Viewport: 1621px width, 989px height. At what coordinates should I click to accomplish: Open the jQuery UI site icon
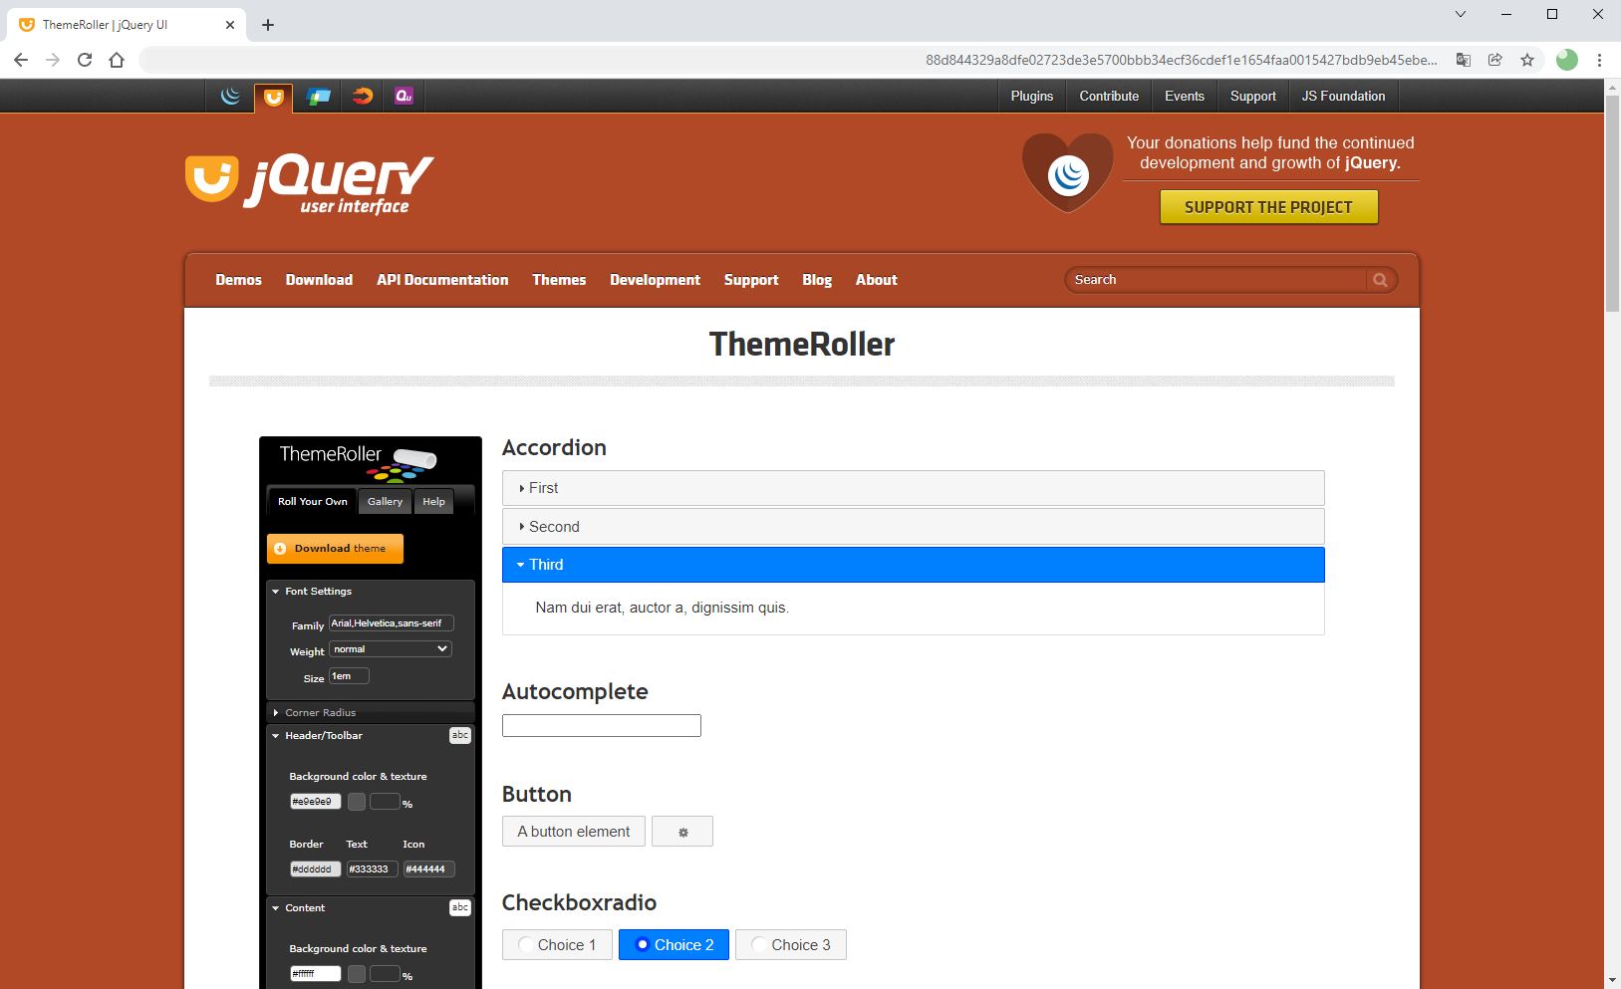(274, 97)
